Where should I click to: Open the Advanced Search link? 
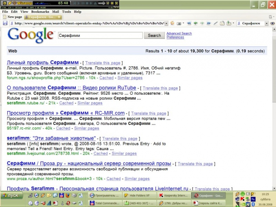(179, 33)
